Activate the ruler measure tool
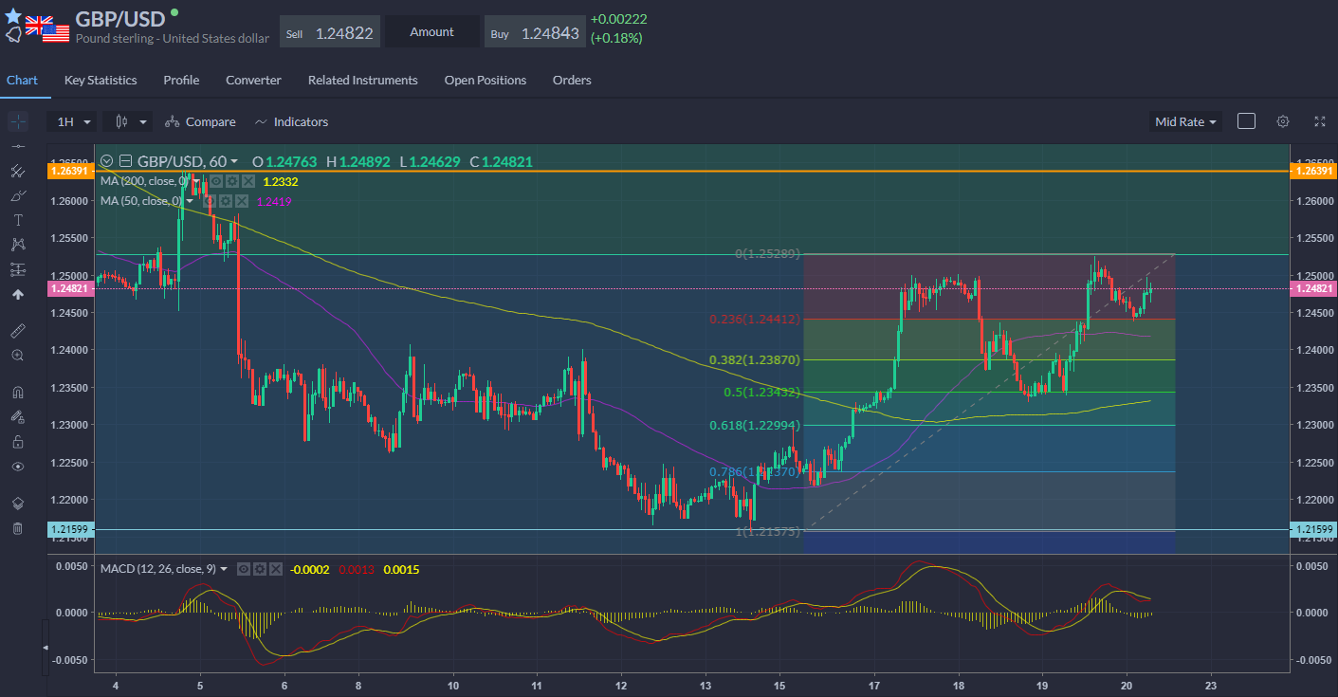1338x697 pixels. point(17,331)
